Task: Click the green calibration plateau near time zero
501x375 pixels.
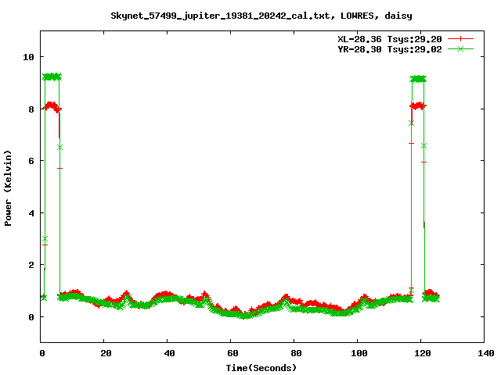Action: pos(52,77)
